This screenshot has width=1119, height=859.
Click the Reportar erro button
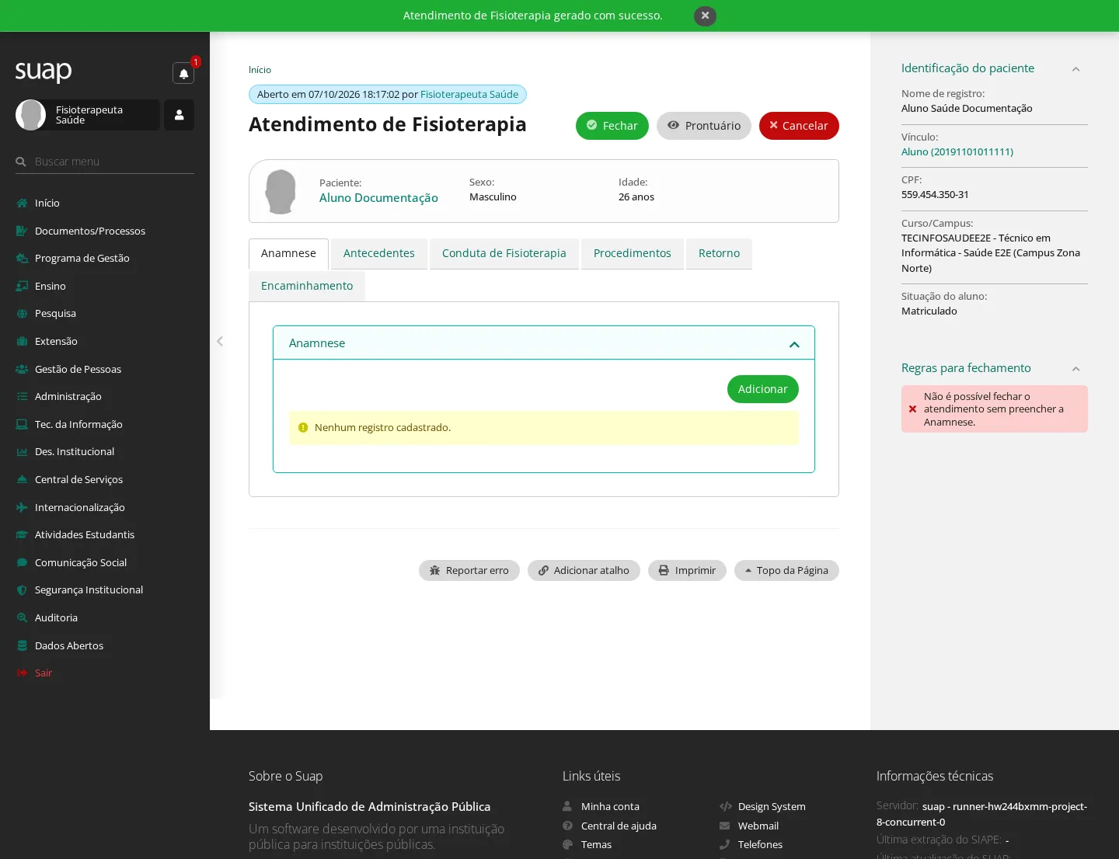pyautogui.click(x=469, y=570)
